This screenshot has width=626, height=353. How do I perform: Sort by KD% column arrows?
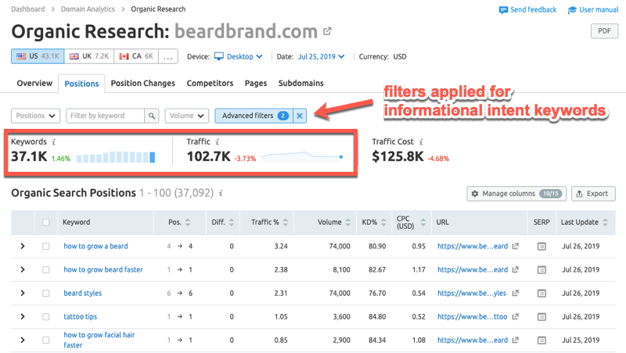coord(383,223)
